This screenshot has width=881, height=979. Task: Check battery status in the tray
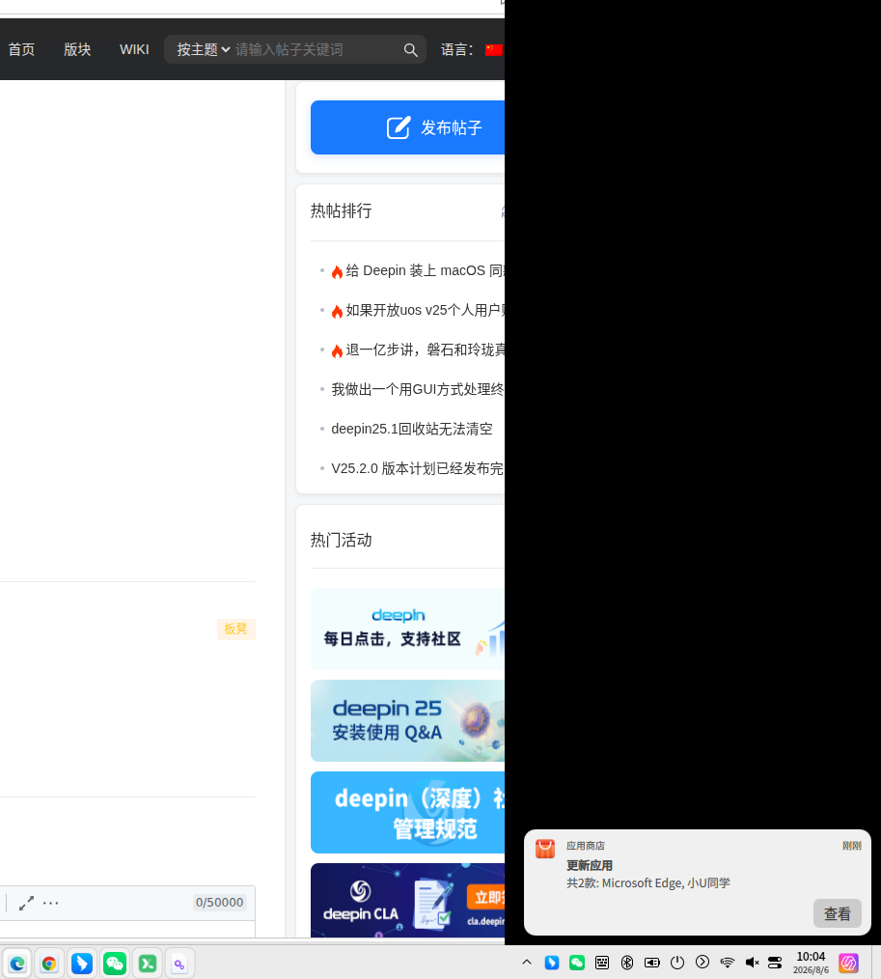click(x=652, y=963)
